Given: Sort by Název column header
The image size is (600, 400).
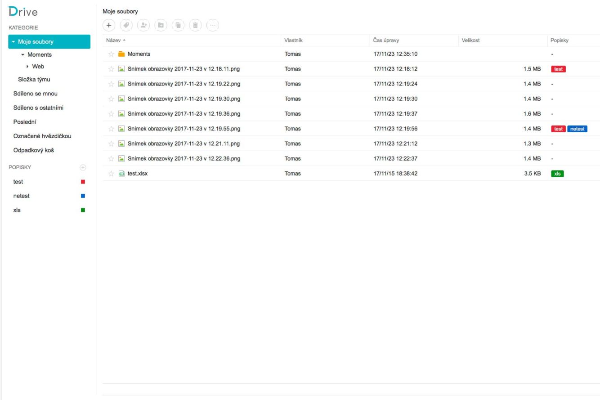Looking at the screenshot, I should tap(113, 40).
